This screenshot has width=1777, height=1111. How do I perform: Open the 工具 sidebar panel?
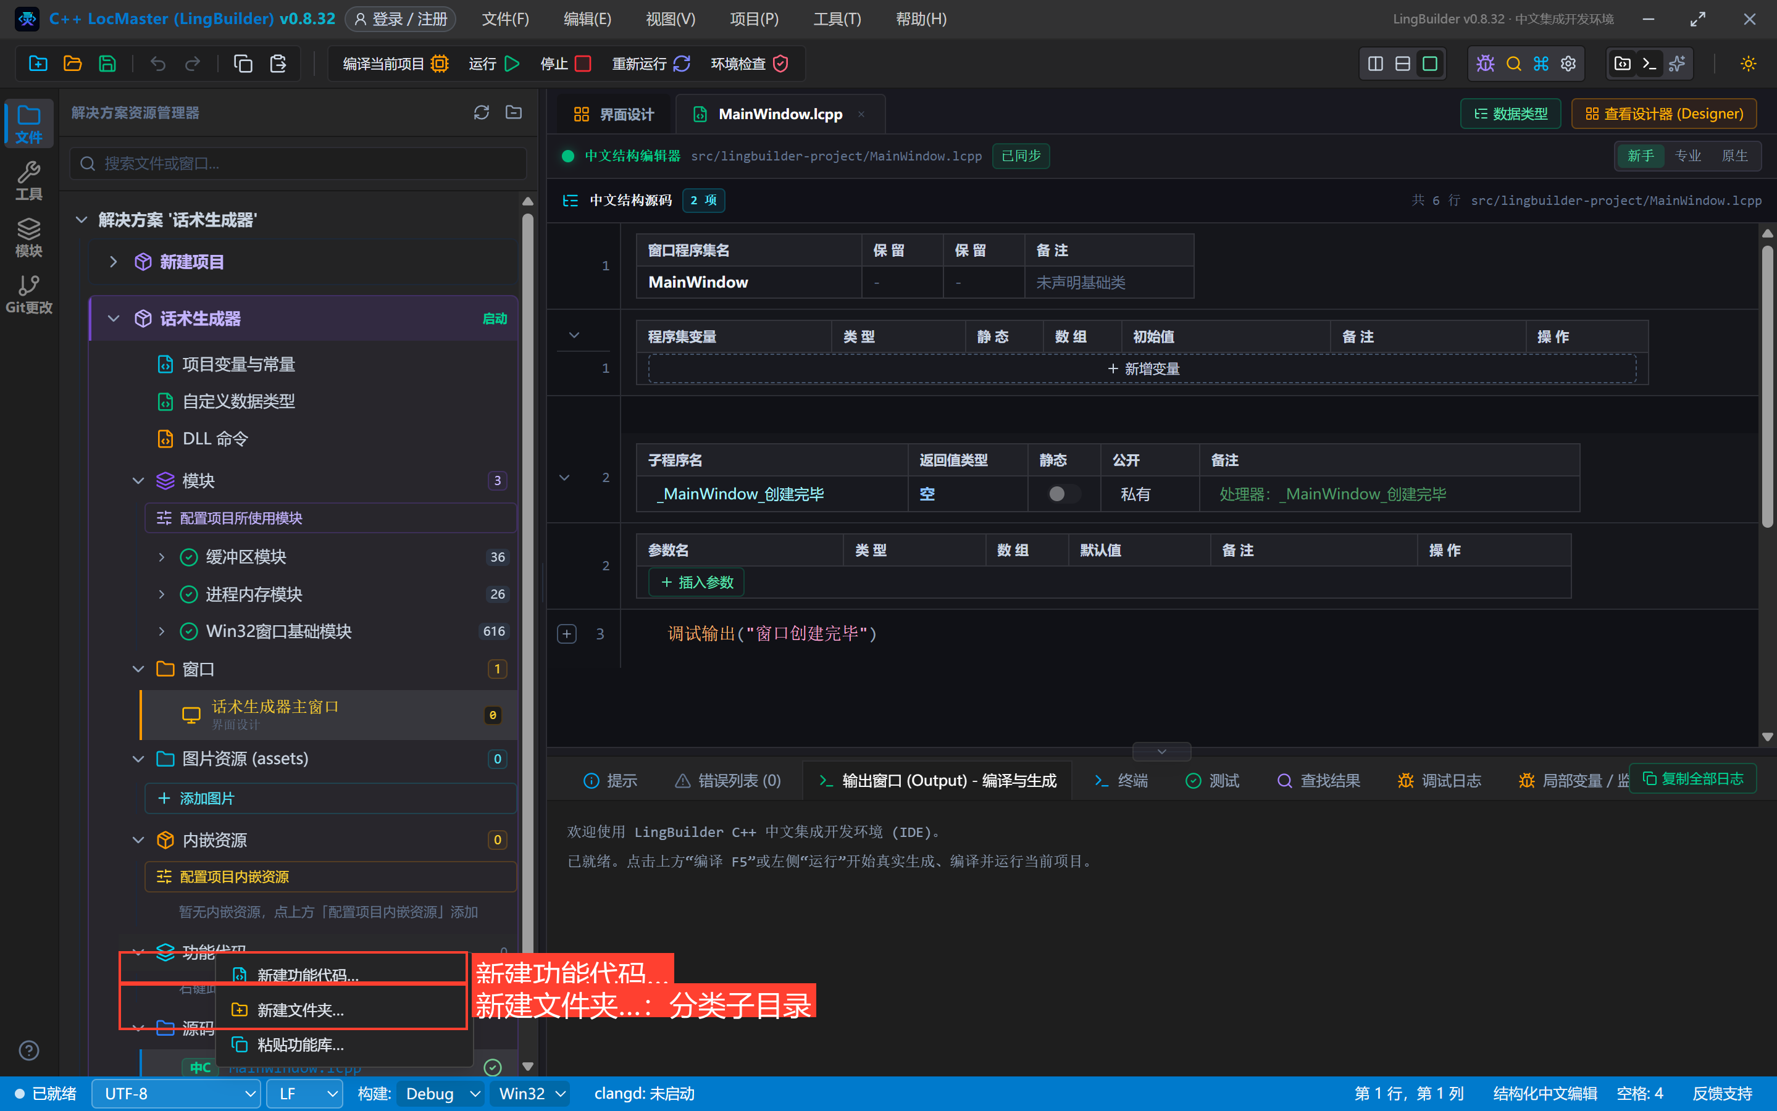(28, 181)
